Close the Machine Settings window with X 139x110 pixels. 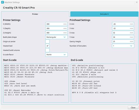click(137, 2)
